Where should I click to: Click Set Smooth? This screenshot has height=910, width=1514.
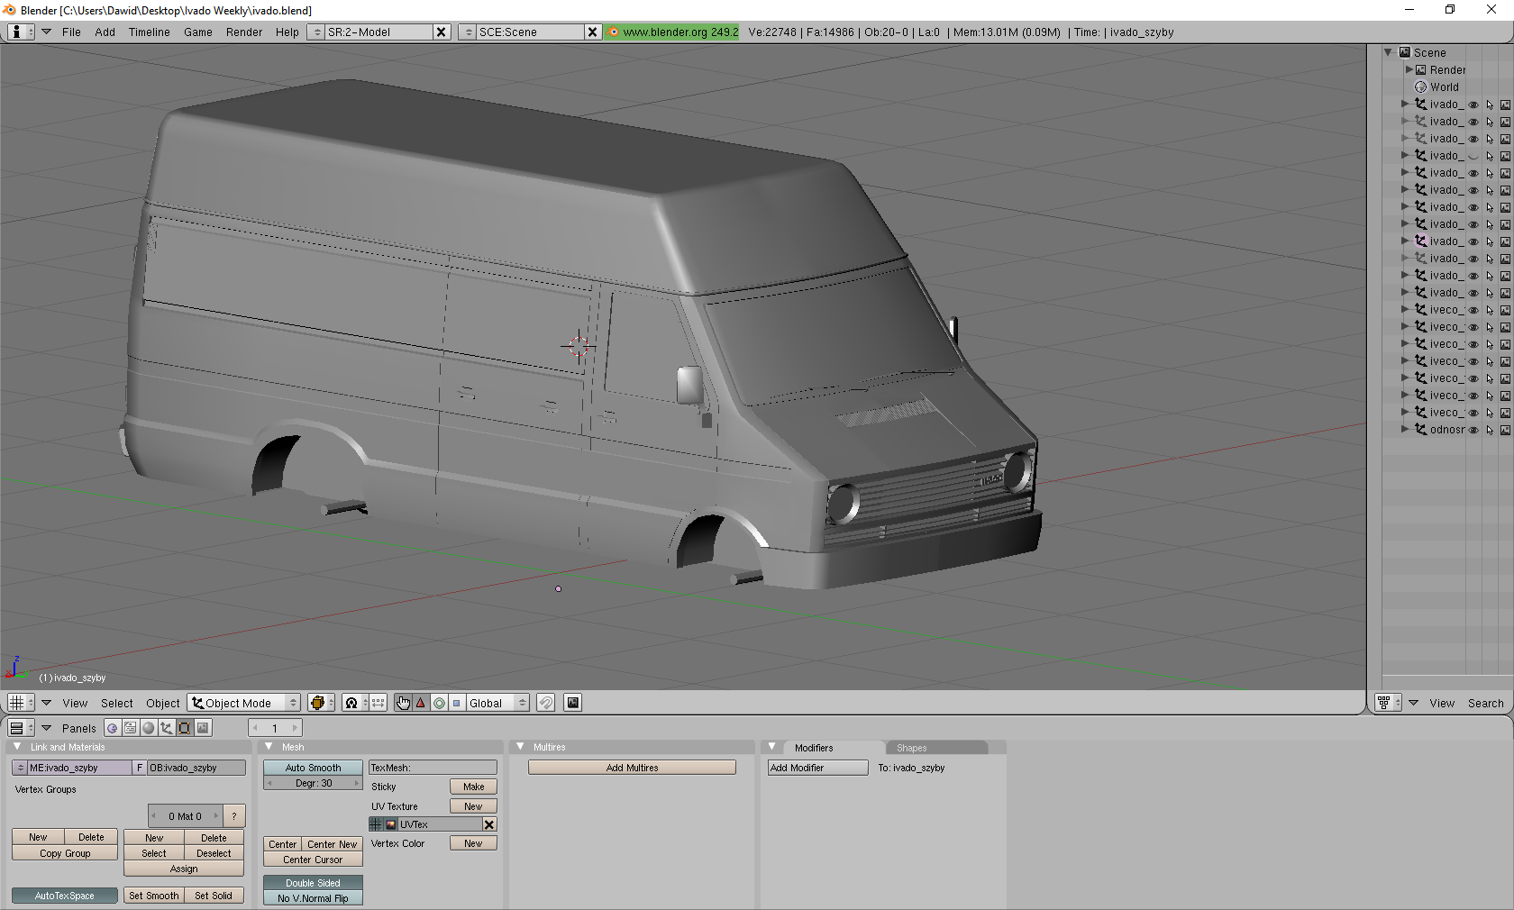click(x=154, y=896)
